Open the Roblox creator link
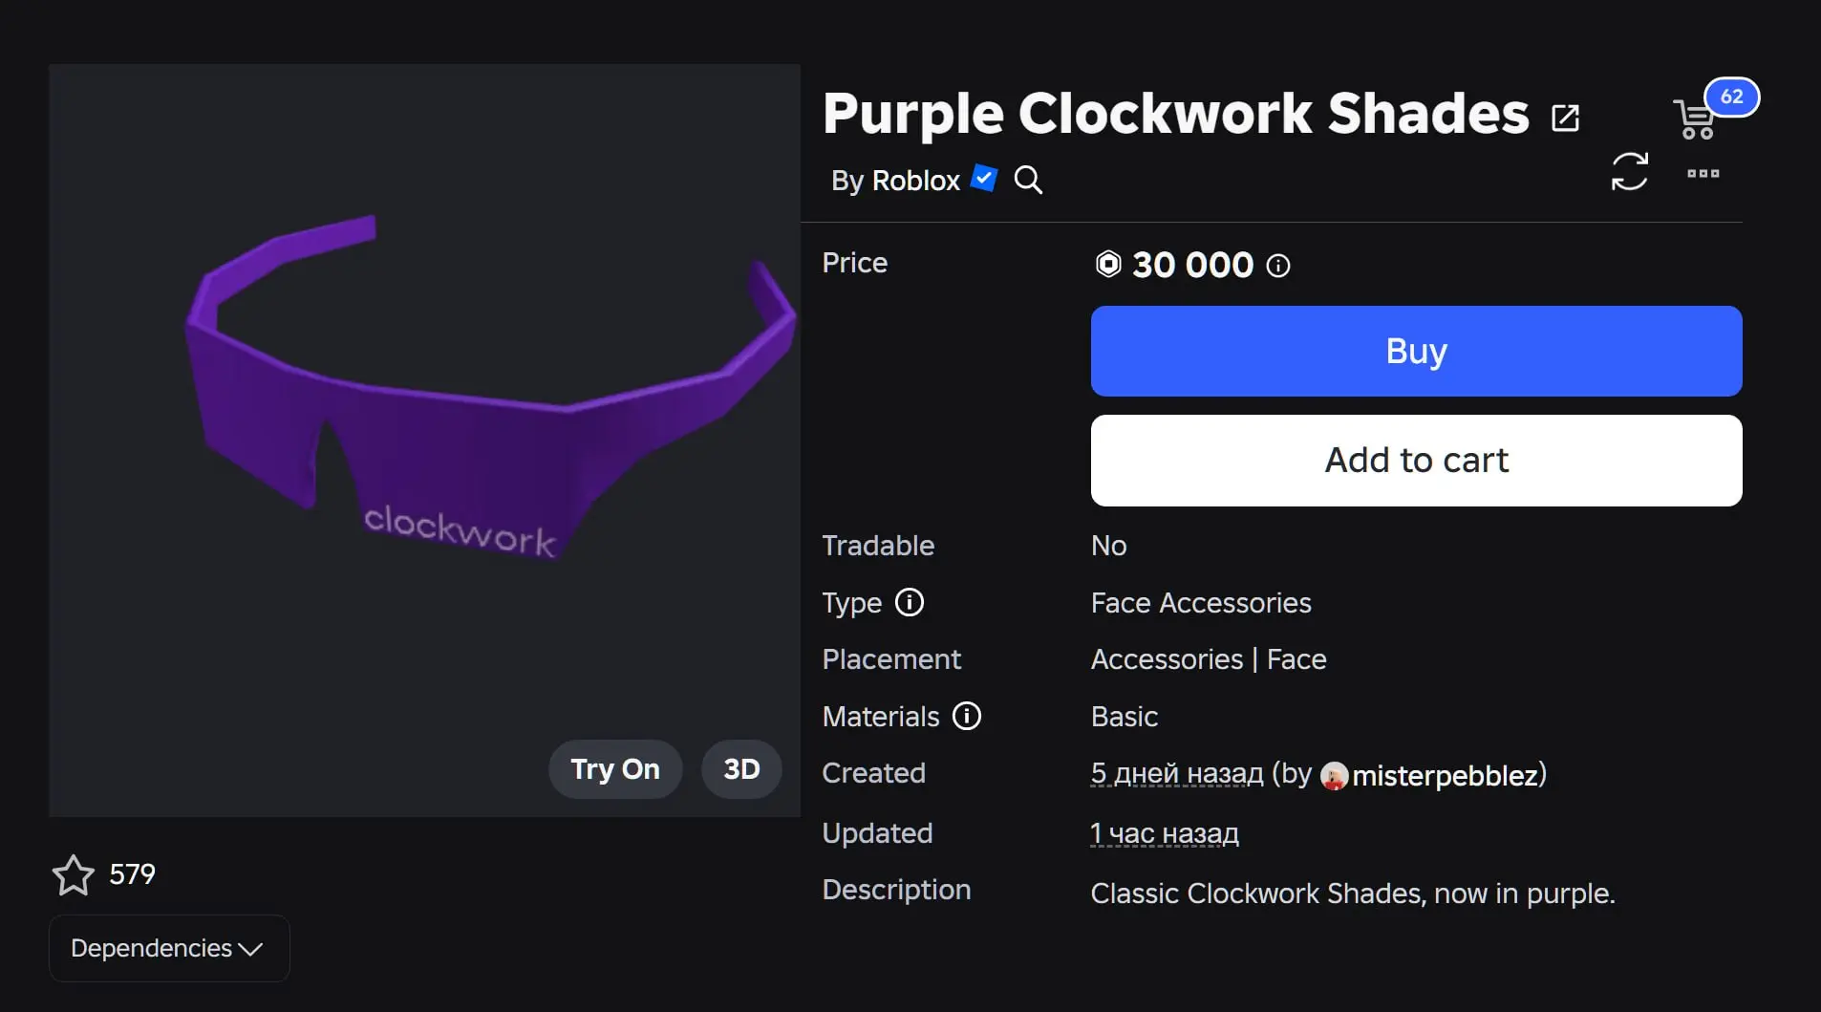Viewport: 1821px width, 1012px height. pos(915,181)
